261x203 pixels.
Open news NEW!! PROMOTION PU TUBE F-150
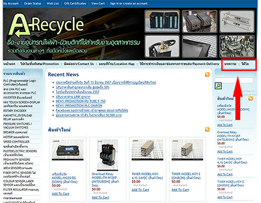(x=80, y=101)
